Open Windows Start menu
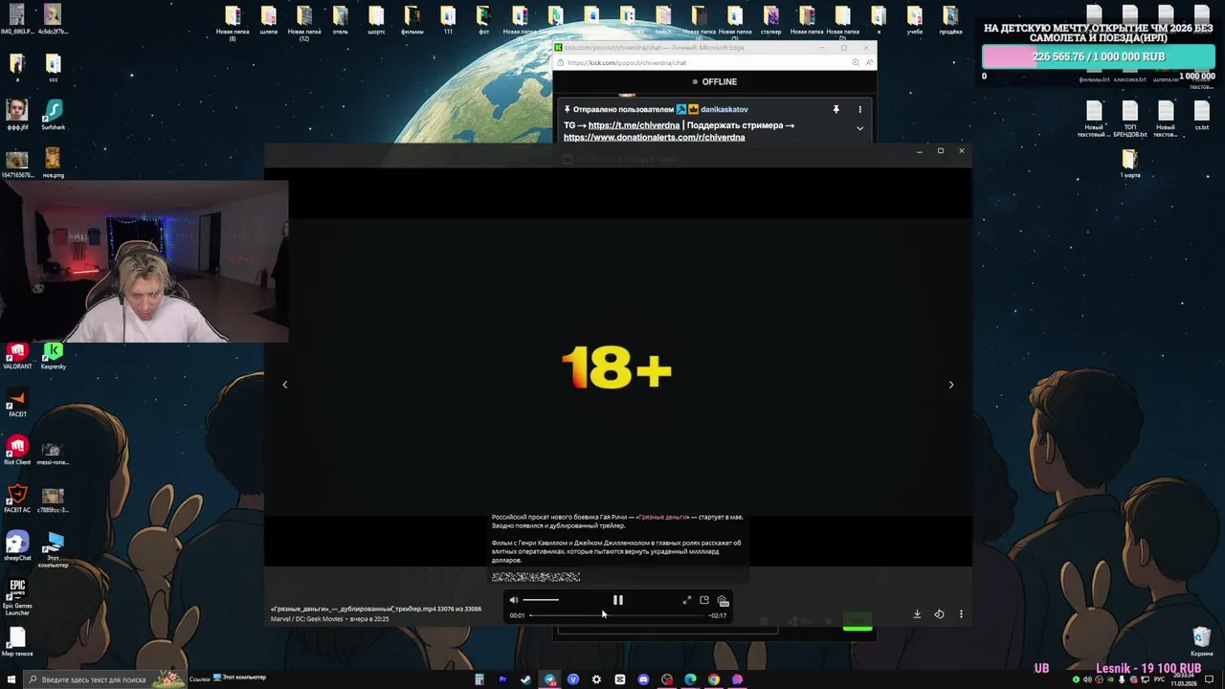1225x689 pixels. coord(11,679)
